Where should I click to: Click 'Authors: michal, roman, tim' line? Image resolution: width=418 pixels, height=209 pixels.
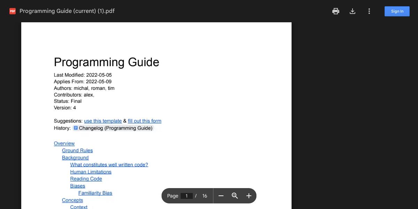tap(84, 88)
